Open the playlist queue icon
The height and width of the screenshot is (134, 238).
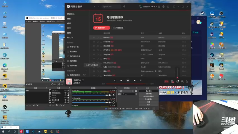[187, 82]
